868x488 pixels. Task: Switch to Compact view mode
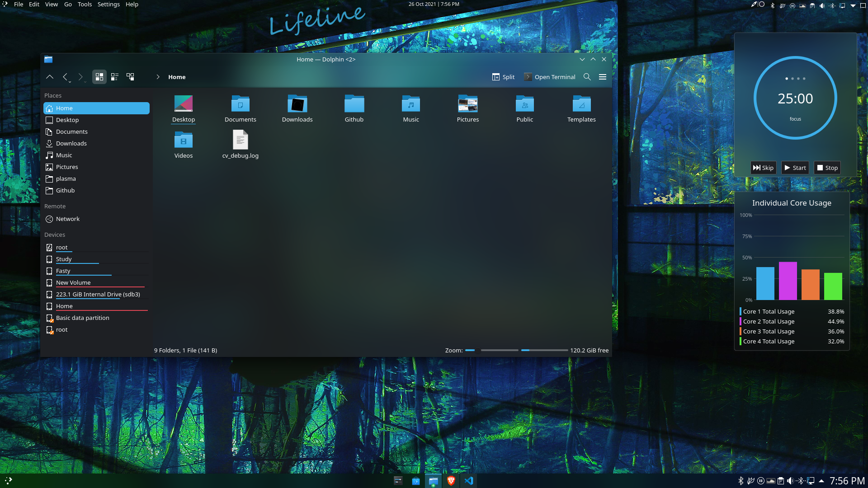click(115, 77)
